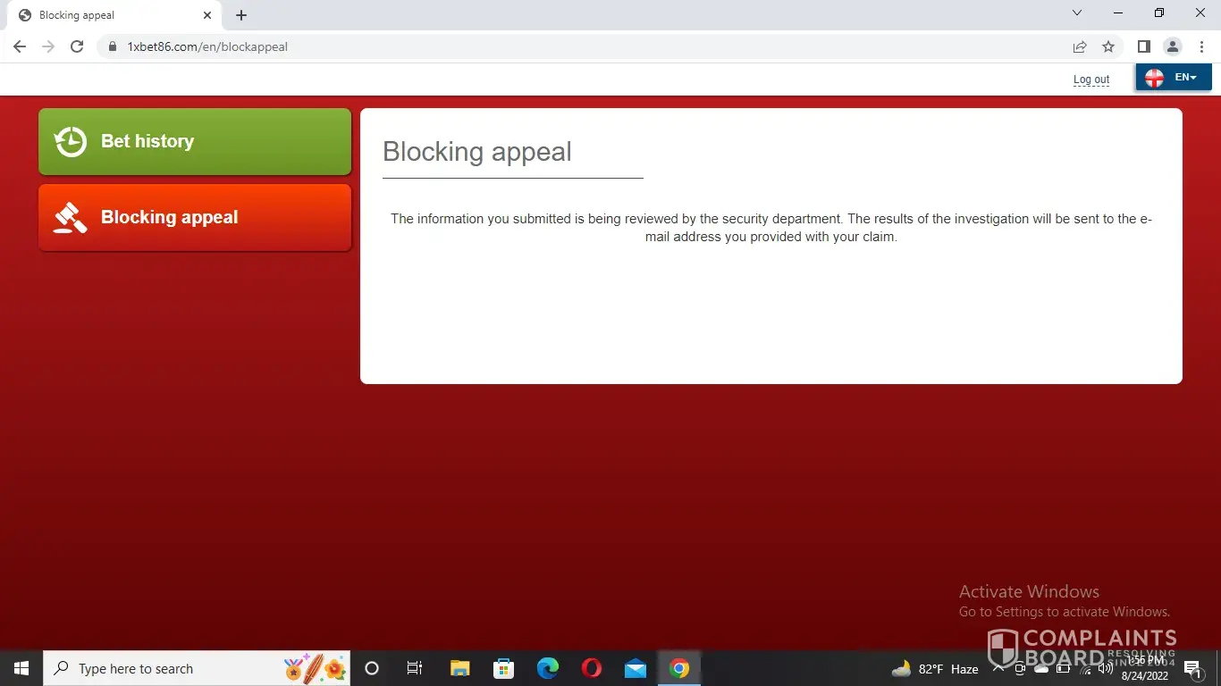This screenshot has width=1221, height=686.
Task: Launch Microsoft Edge from the taskbar
Action: click(x=547, y=668)
